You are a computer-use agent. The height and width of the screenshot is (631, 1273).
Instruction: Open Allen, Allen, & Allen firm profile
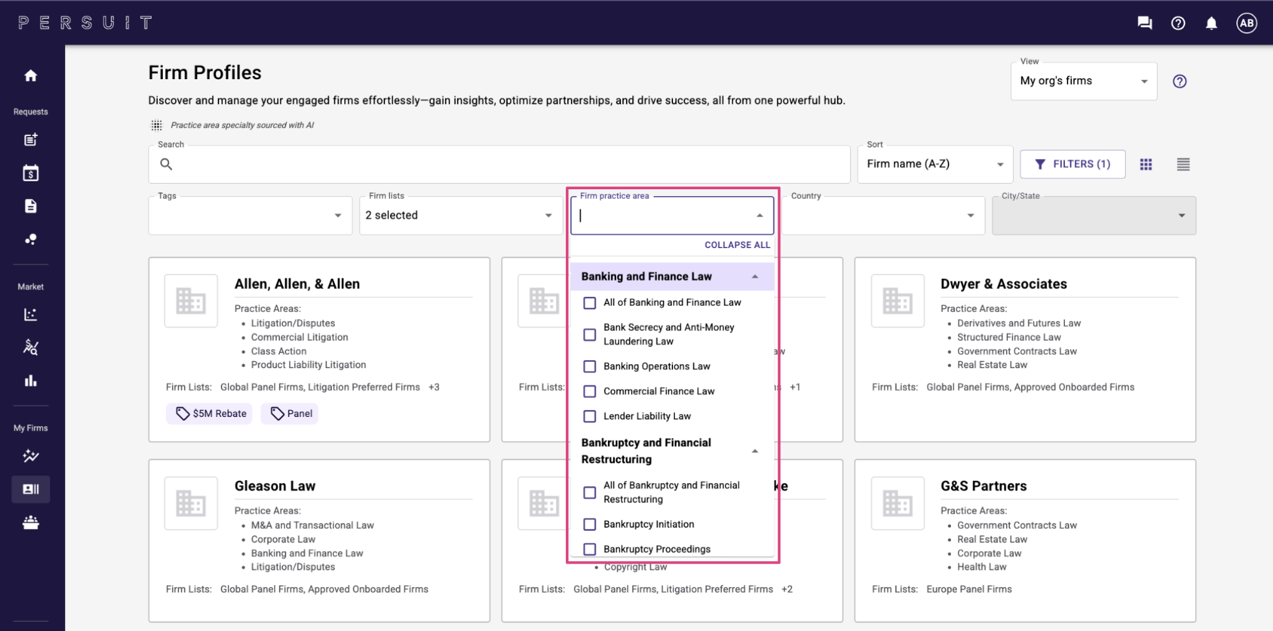297,284
